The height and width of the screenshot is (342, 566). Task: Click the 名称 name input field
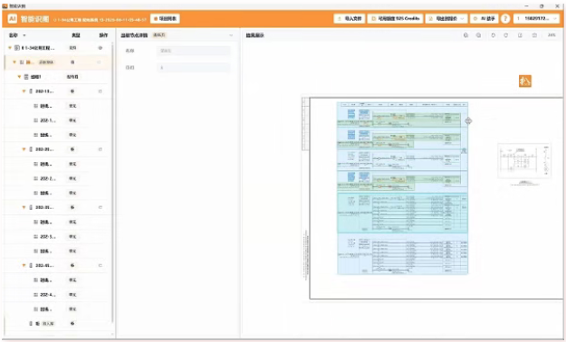pos(193,51)
